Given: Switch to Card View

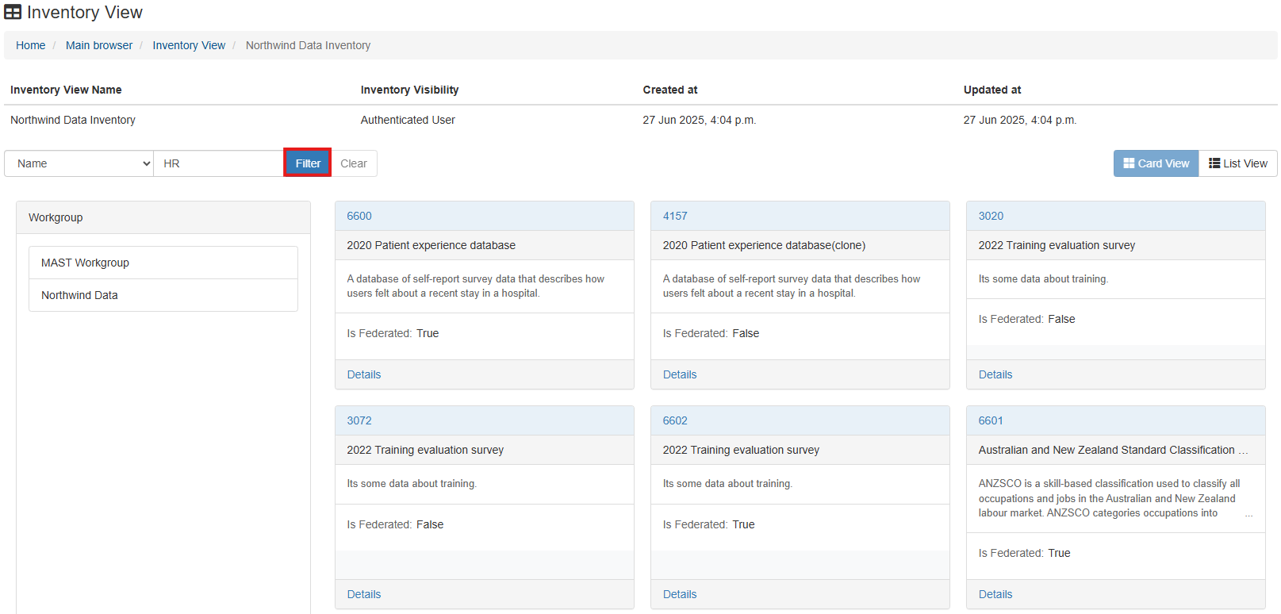Looking at the screenshot, I should coord(1155,163).
